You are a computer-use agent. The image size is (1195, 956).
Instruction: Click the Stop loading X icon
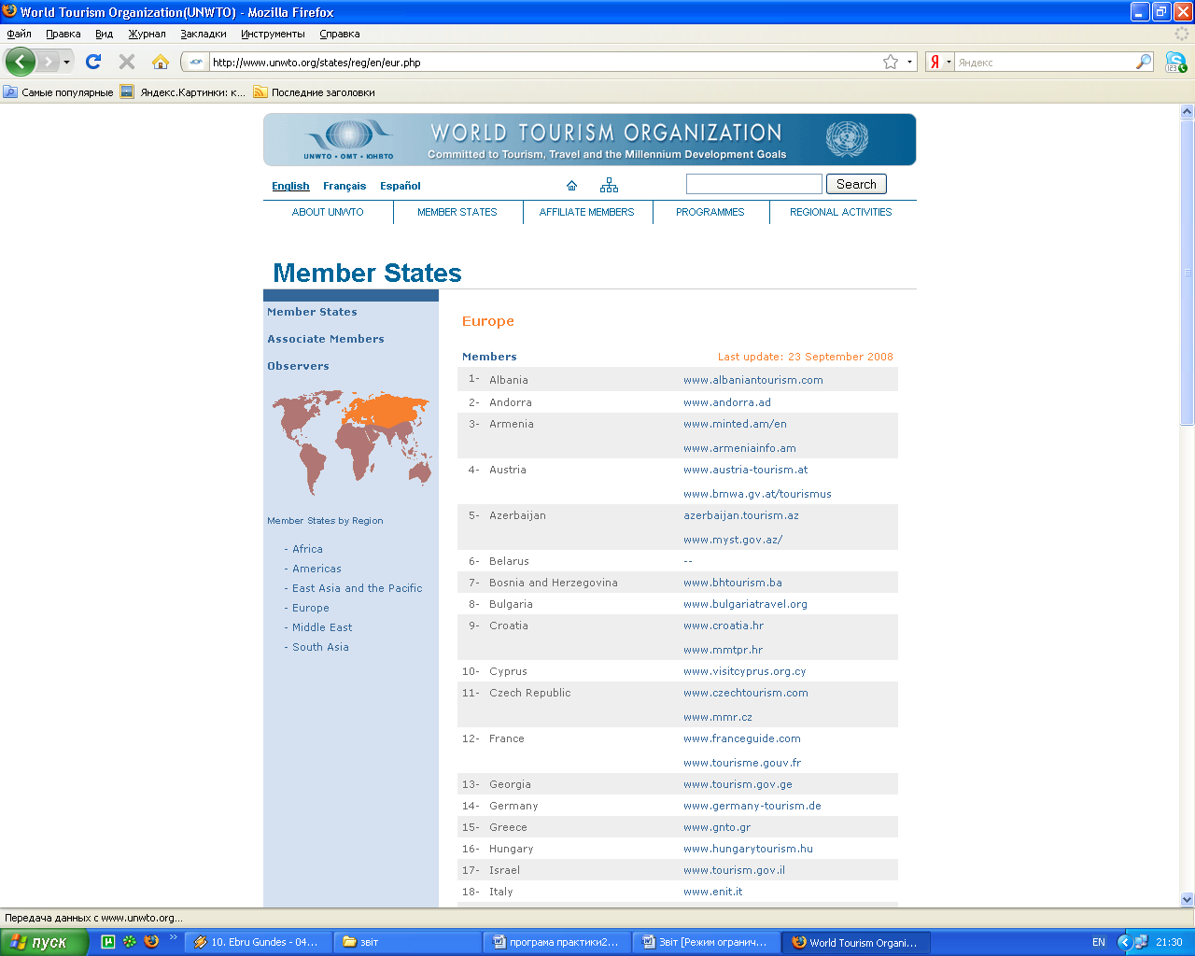tap(127, 62)
